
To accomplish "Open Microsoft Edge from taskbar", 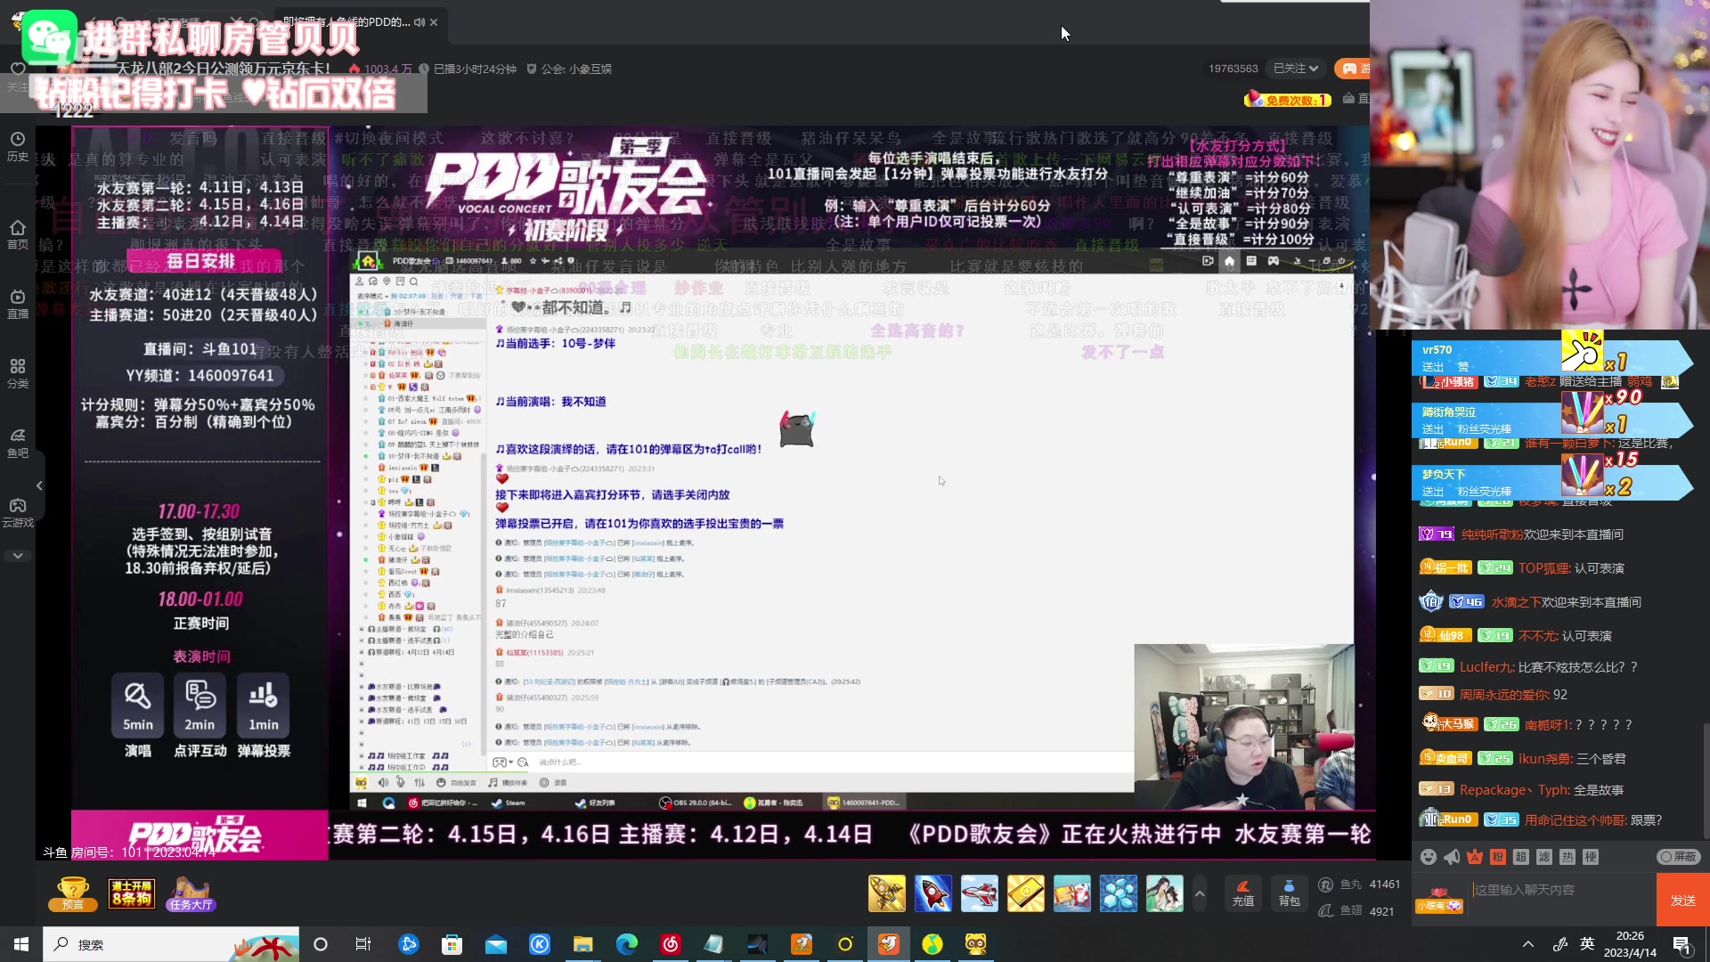I will [x=627, y=944].
